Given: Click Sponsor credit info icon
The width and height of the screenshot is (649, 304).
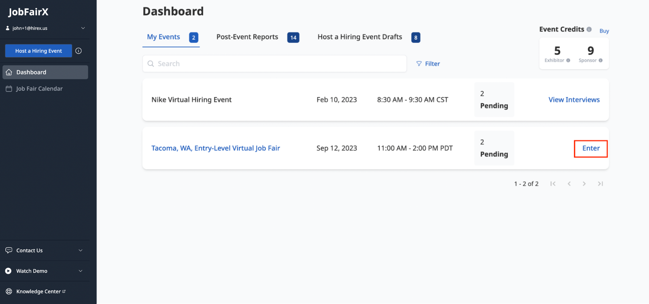Looking at the screenshot, I should click(600, 61).
